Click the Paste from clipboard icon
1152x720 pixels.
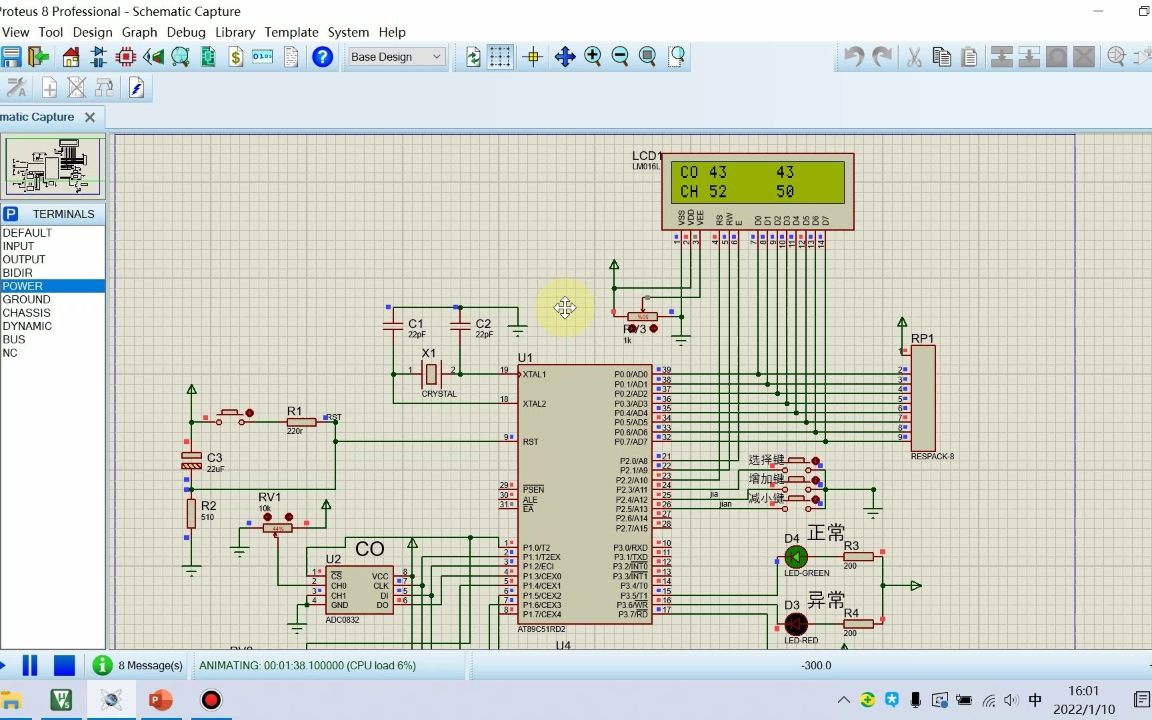(x=970, y=57)
